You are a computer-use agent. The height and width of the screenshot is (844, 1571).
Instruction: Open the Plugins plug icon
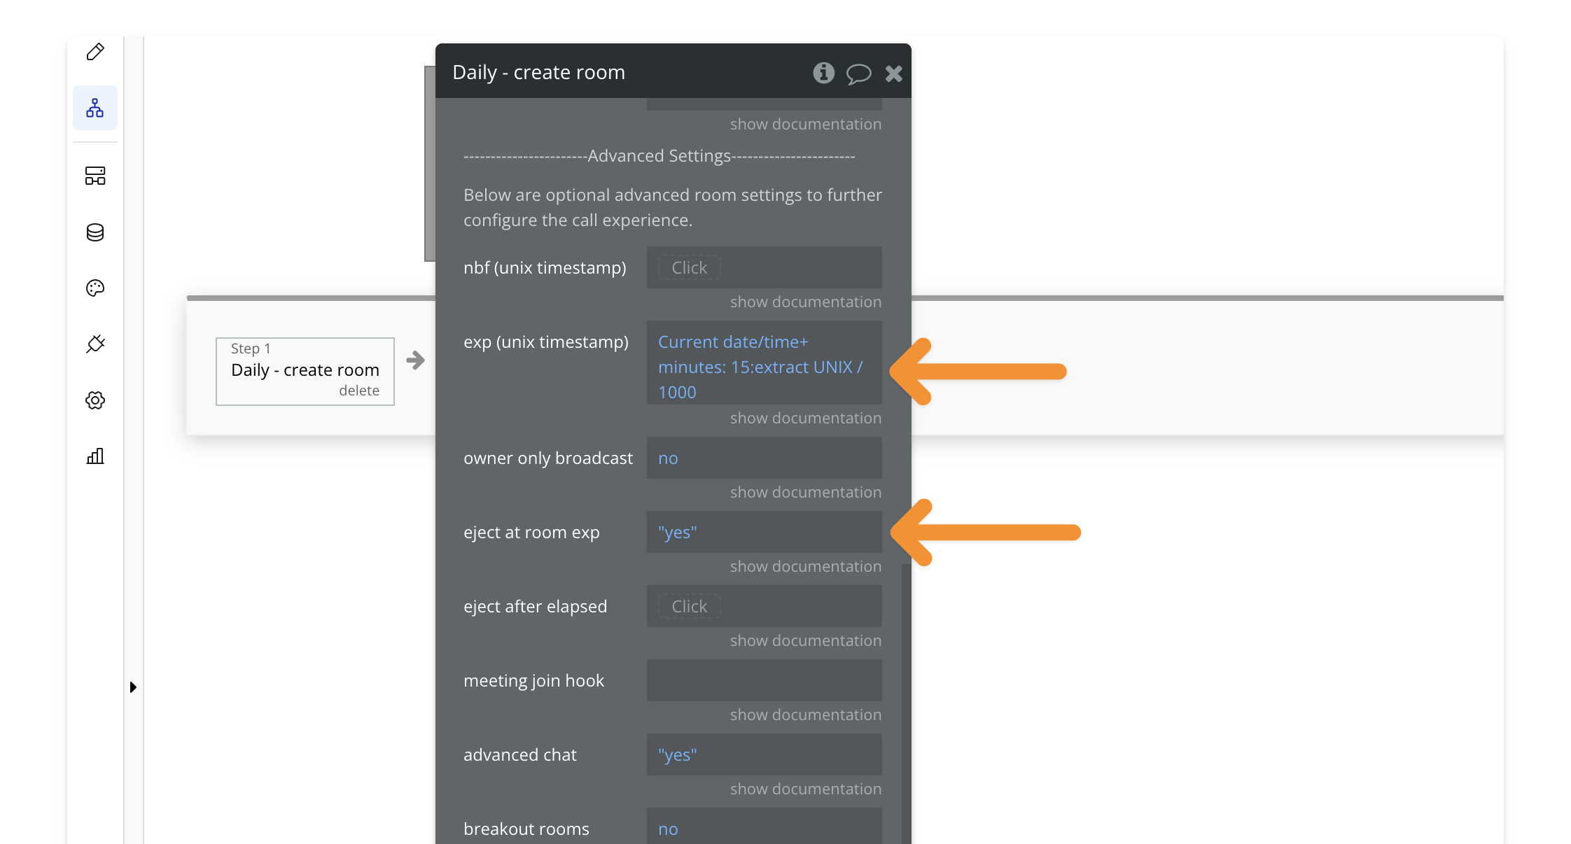(95, 344)
